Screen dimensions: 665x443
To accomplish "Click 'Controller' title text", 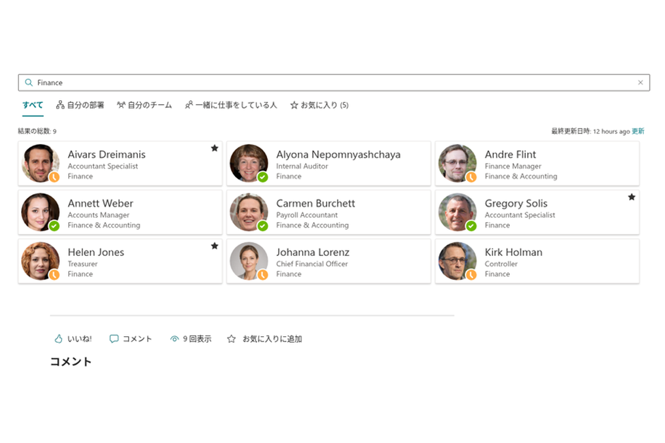I will tap(501, 264).
